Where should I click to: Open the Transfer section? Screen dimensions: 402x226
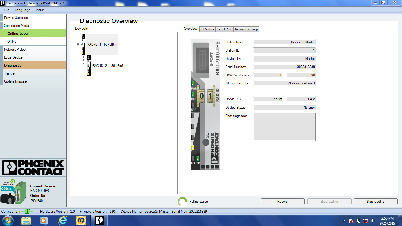(x=33, y=73)
